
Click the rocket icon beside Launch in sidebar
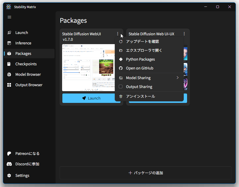click(9, 33)
